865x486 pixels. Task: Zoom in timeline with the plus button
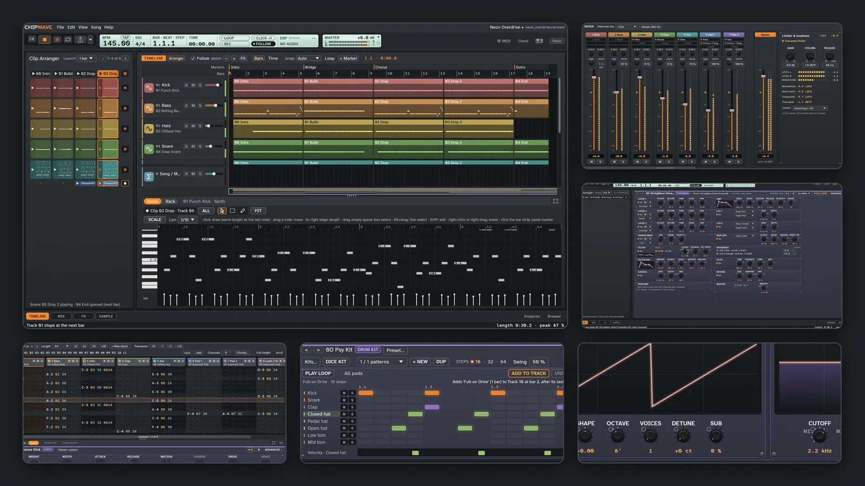click(x=234, y=58)
